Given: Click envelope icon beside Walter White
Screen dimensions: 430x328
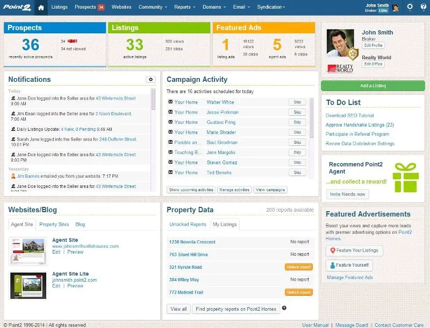Looking at the screenshot, I should click(x=170, y=102).
